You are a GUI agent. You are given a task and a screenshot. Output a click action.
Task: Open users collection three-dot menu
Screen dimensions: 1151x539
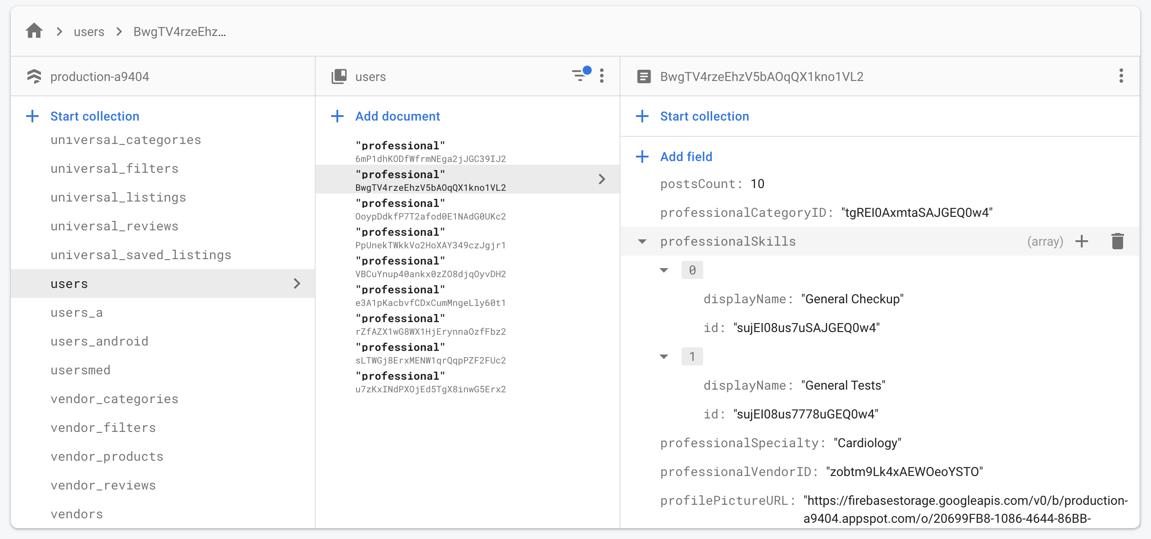[x=602, y=76]
